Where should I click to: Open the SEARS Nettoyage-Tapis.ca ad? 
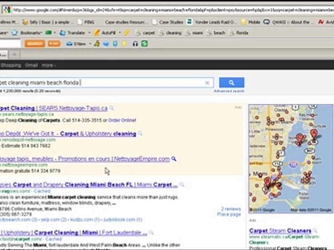(x=54, y=108)
